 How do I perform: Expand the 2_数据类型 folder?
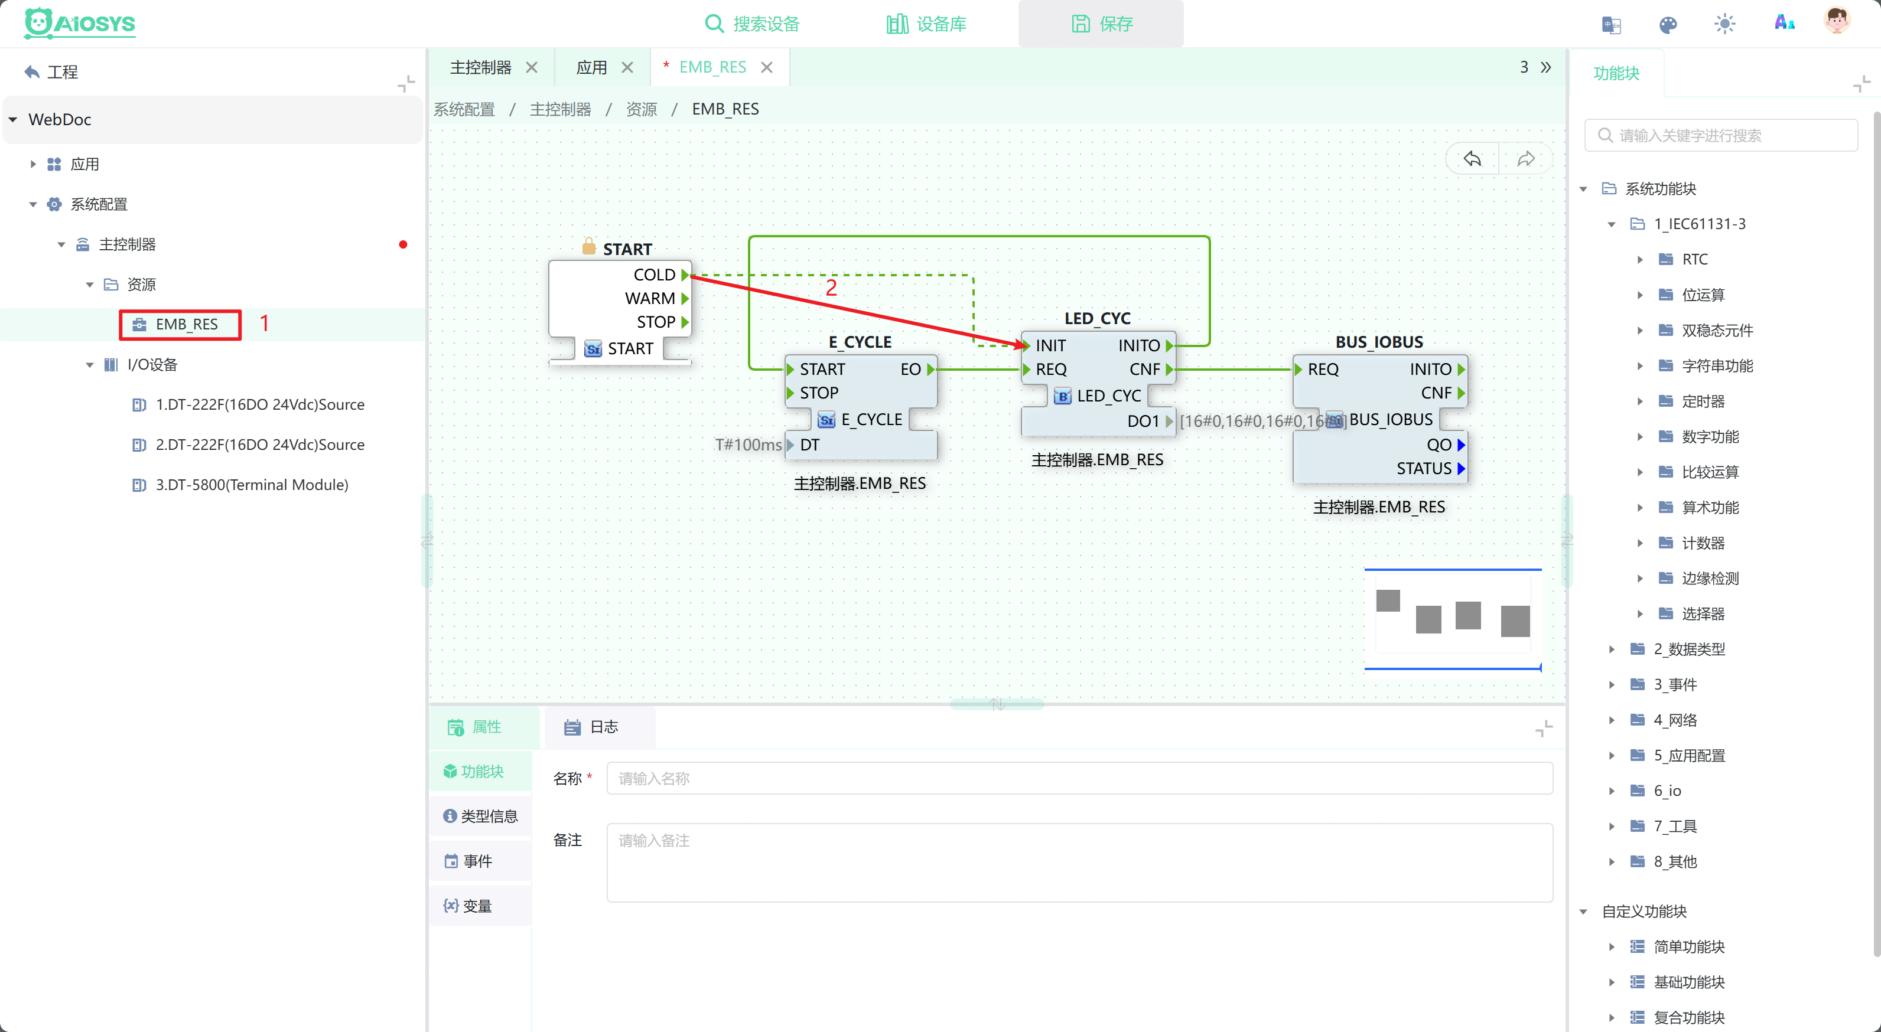[x=1612, y=649]
